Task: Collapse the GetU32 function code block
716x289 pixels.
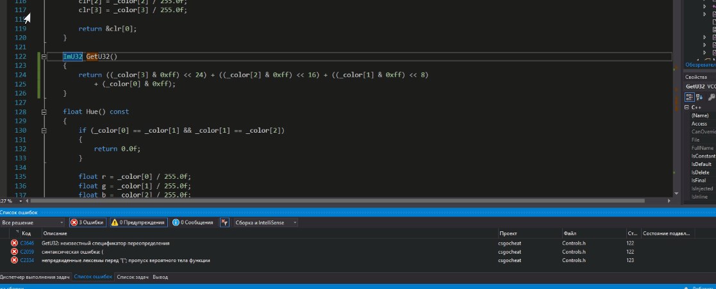Action: tap(44, 56)
